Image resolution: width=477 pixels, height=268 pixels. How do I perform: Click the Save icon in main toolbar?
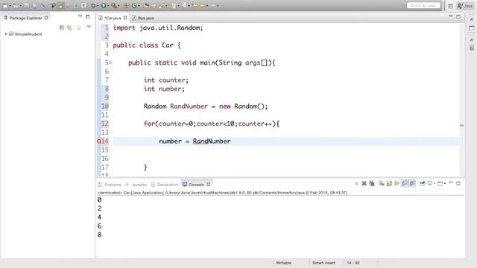point(27,5)
